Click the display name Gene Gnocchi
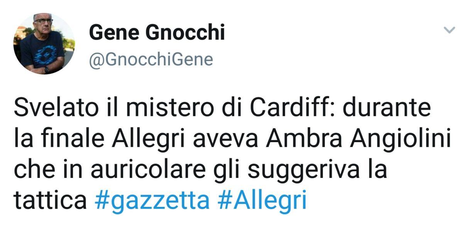 click(x=157, y=33)
